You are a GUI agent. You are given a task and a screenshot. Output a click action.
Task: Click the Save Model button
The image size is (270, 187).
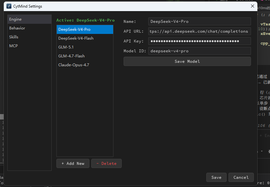click(187, 61)
